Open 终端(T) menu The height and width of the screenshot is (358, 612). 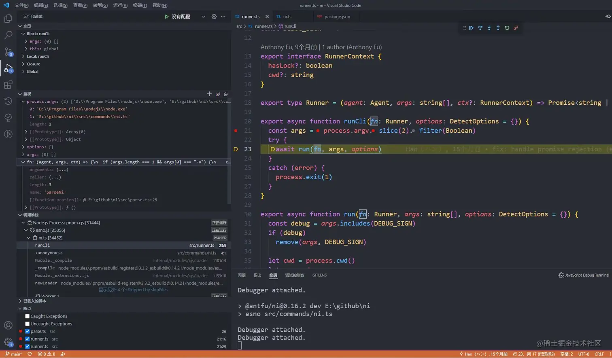point(140,5)
